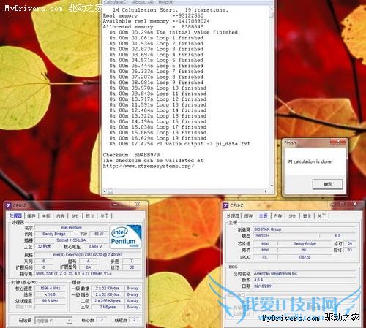This screenshot has width=366, height=328.
Task: Open 内存 tab in right CPU-Z window
Action: [277, 216]
